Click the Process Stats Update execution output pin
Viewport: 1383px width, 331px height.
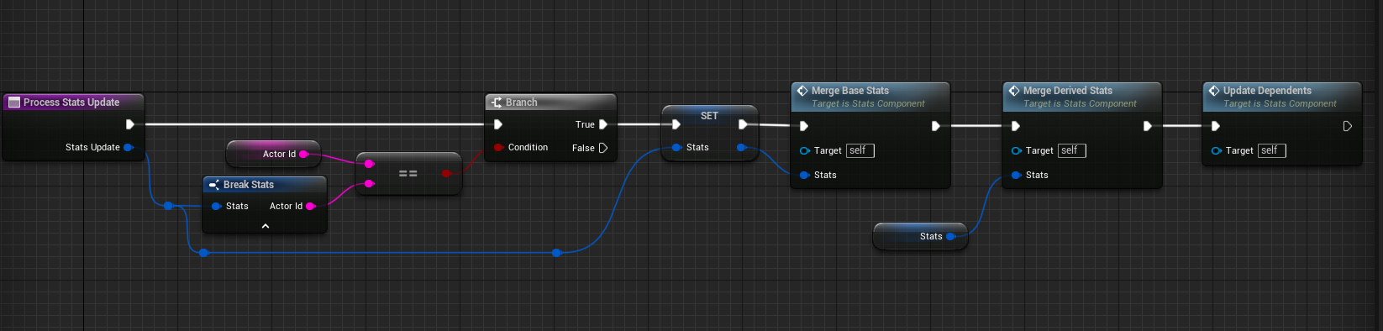pyautogui.click(x=129, y=124)
